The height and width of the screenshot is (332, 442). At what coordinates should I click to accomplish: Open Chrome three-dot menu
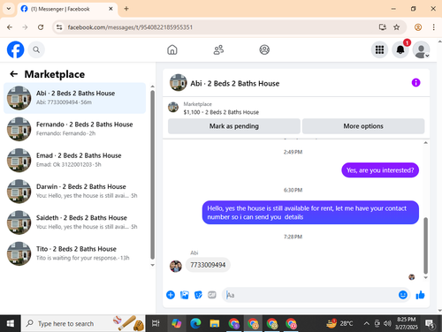pyautogui.click(x=433, y=27)
